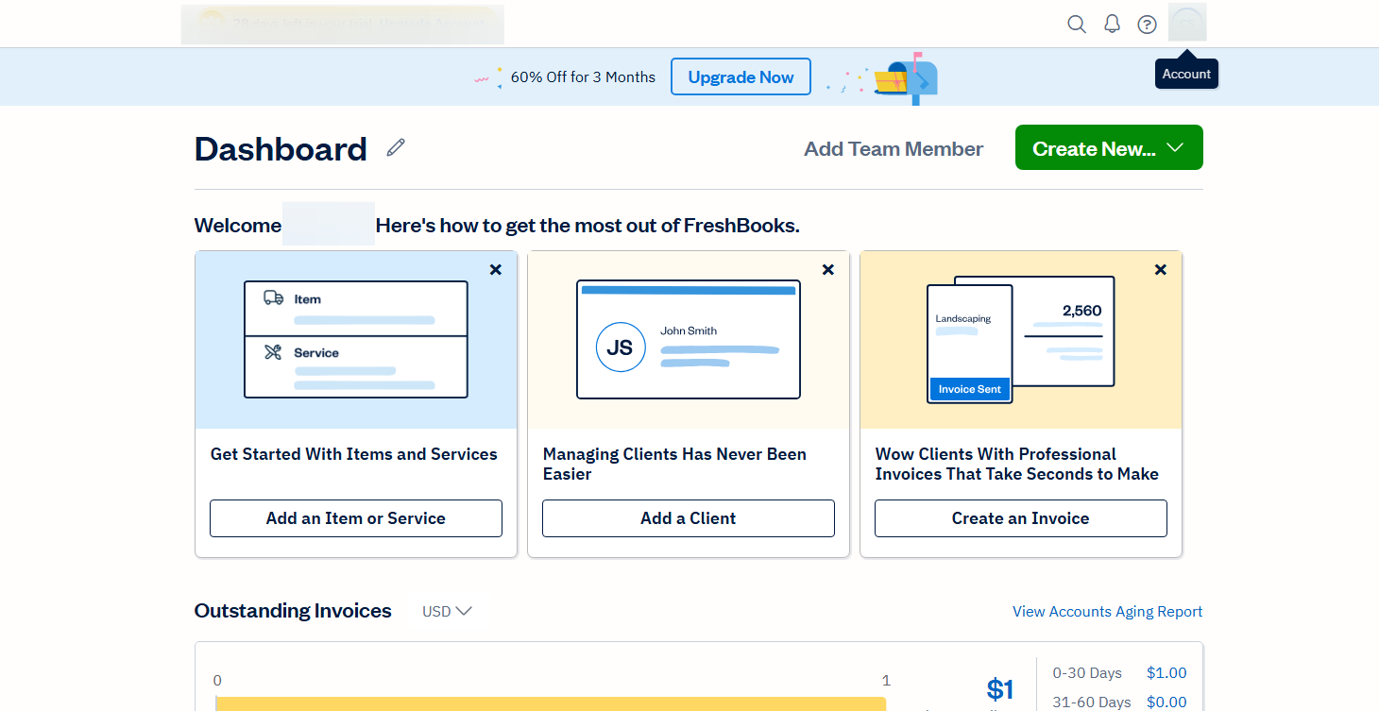
Task: Click the "Outstanding Invoices" heading
Action: point(293,611)
